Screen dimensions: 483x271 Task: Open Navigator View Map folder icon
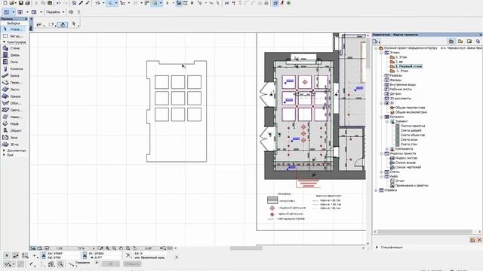coord(460,41)
